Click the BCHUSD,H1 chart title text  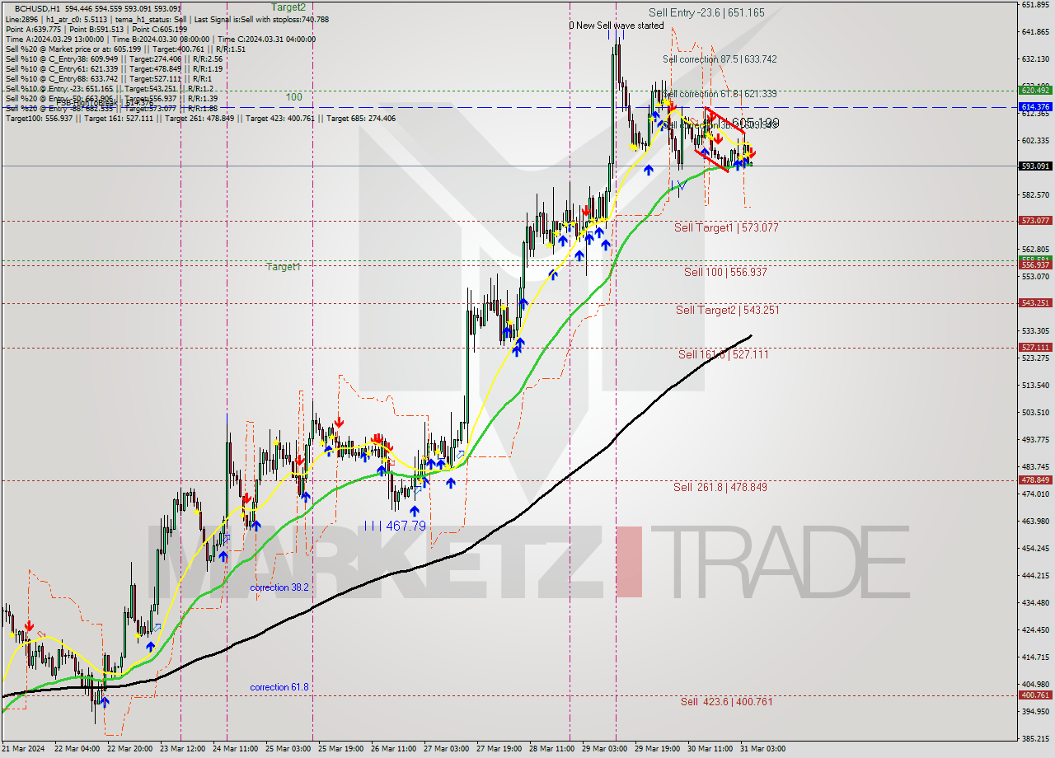click(38, 7)
